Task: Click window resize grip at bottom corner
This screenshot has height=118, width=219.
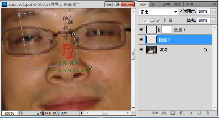Action: (133, 113)
